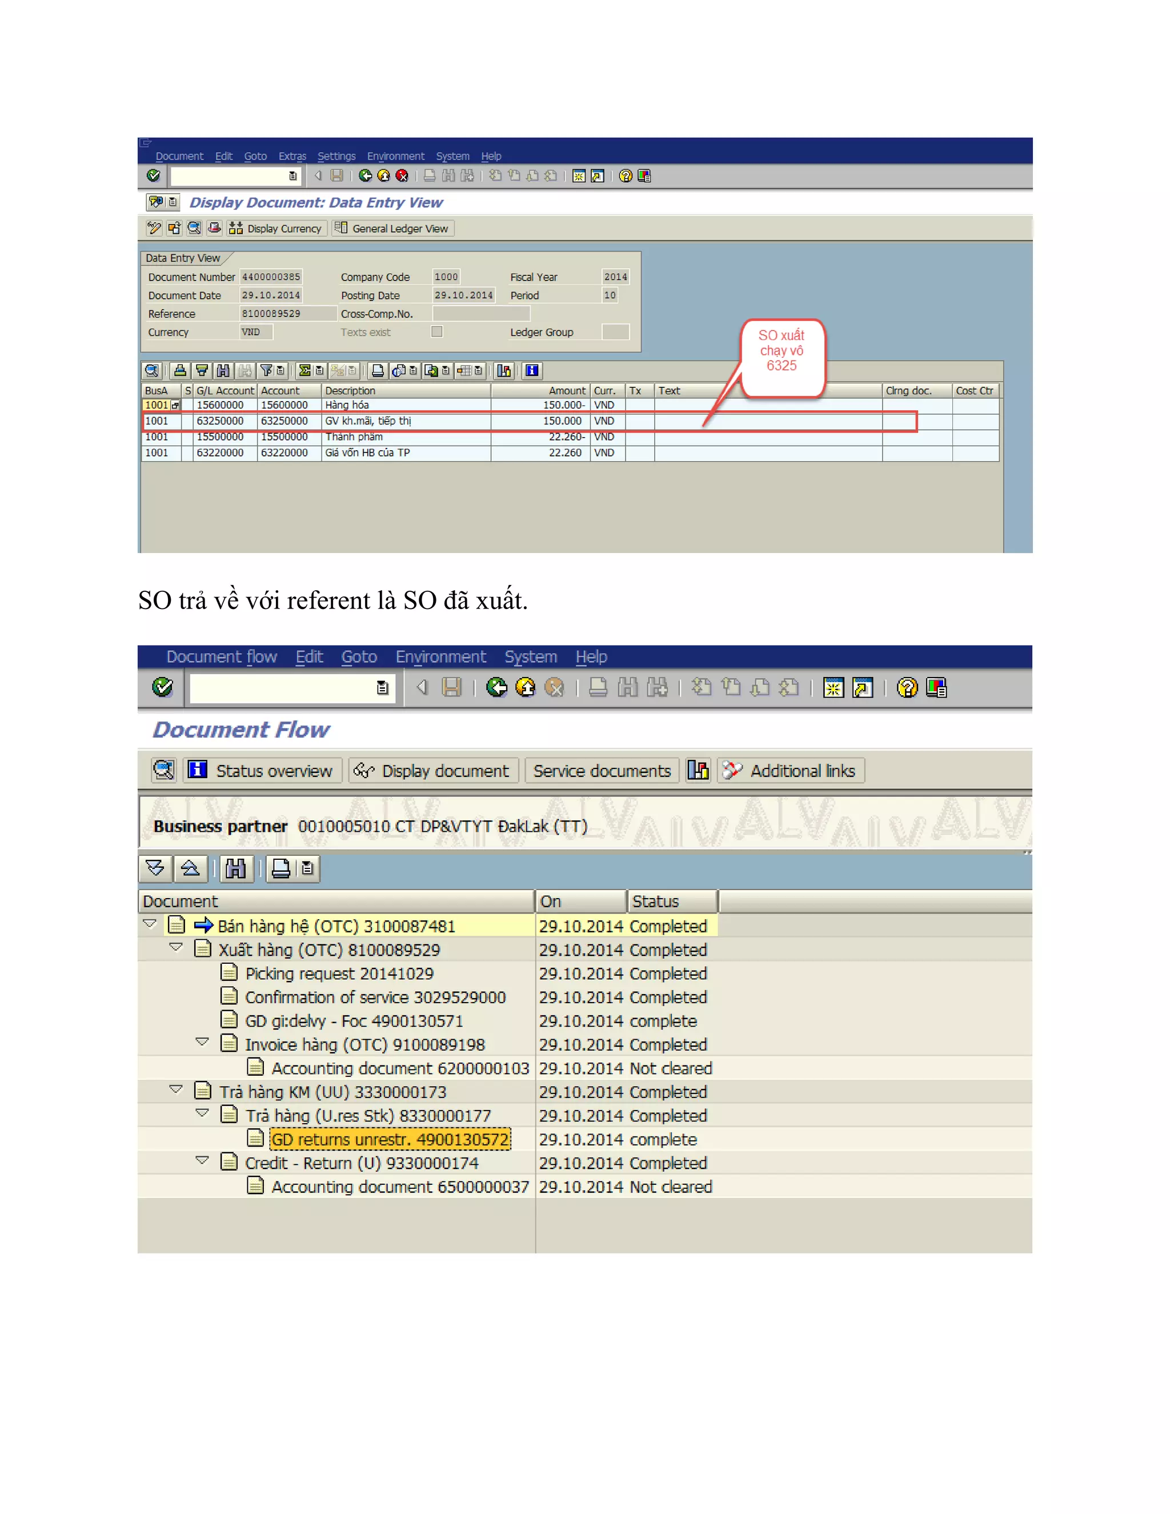Click the Display document button

[434, 771]
